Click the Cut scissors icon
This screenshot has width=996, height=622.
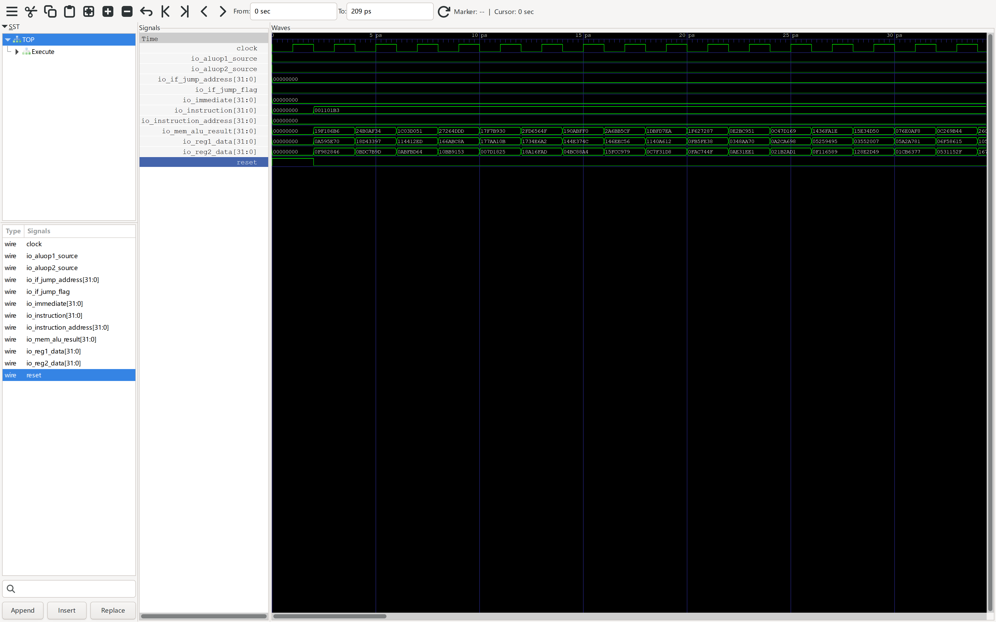31,11
